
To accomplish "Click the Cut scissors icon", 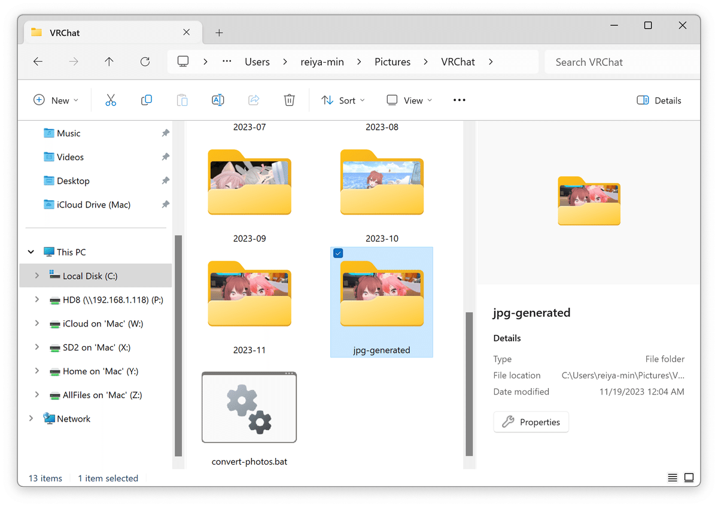I will pyautogui.click(x=111, y=100).
